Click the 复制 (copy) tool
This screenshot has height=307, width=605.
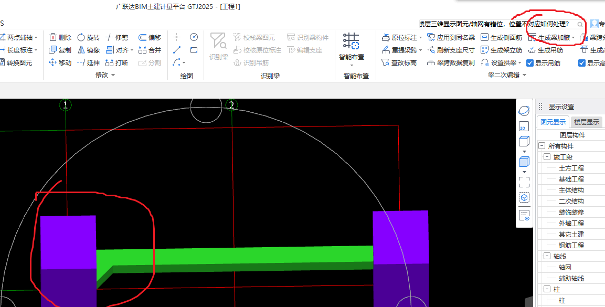point(60,50)
